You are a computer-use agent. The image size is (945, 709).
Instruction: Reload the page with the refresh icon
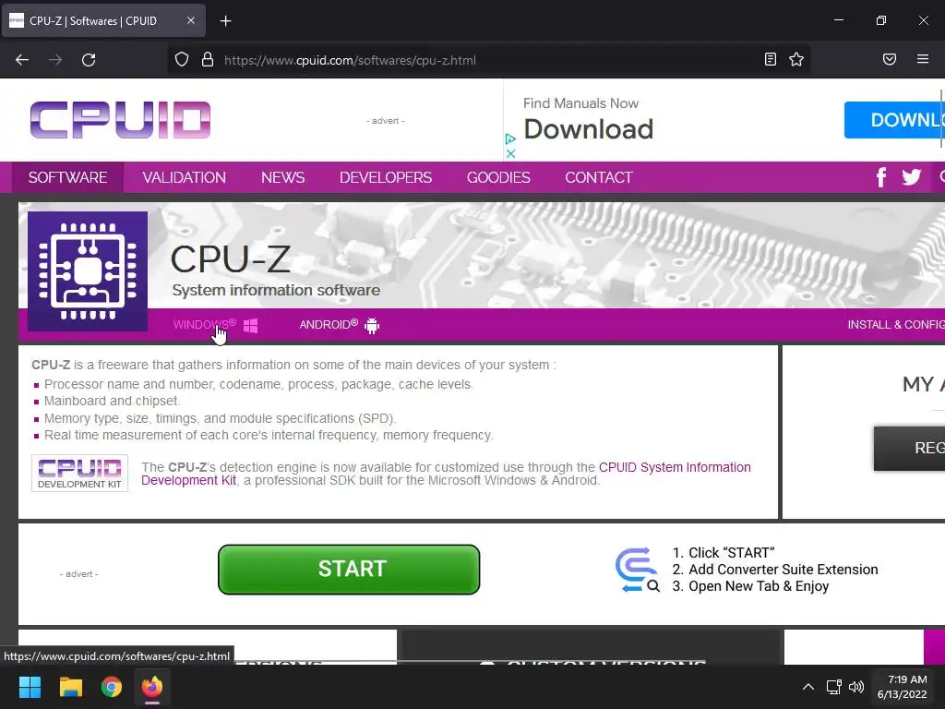[x=89, y=60]
